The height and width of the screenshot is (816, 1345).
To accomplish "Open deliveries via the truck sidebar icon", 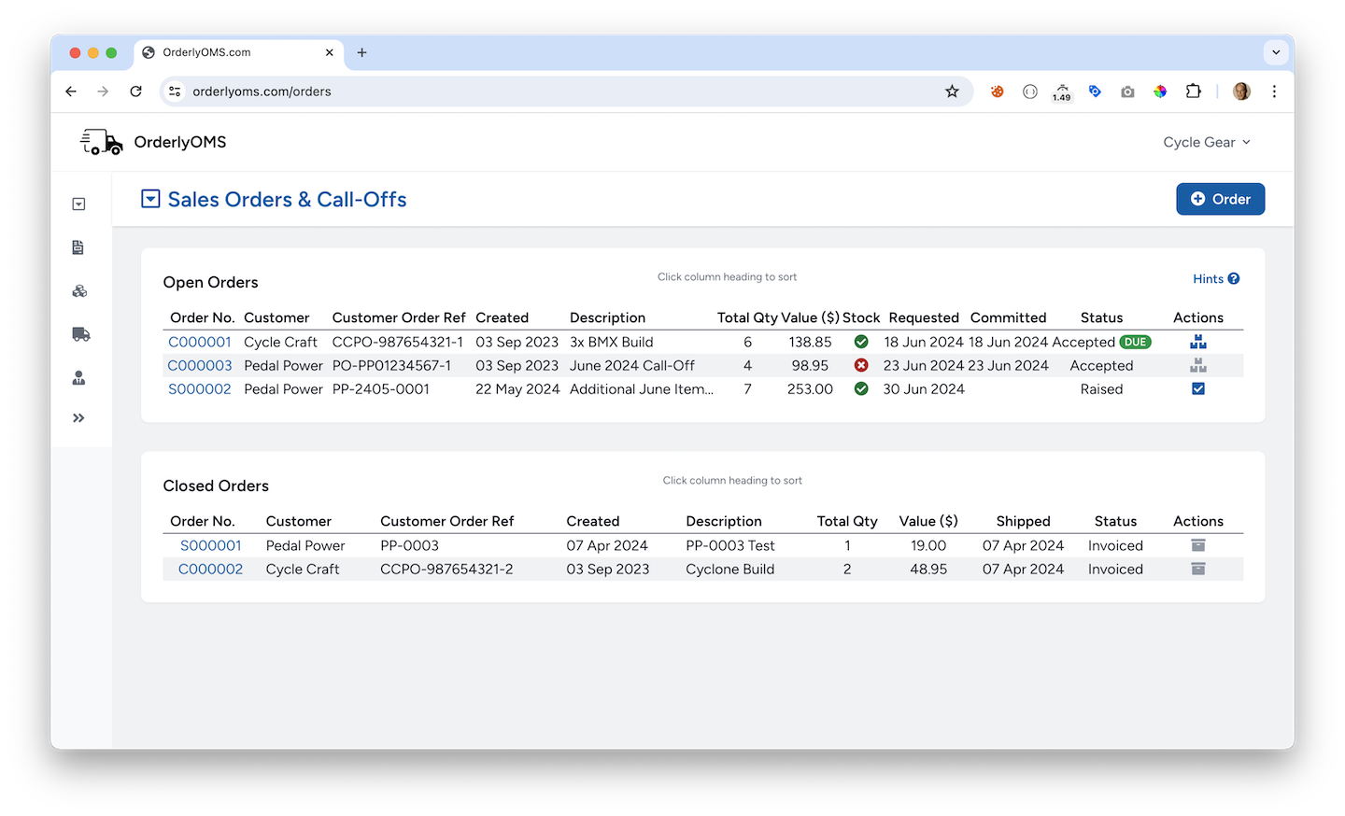I will (78, 333).
